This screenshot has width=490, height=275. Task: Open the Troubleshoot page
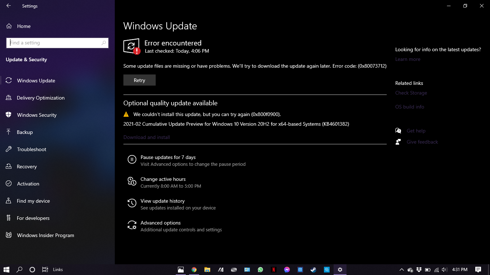[x=57, y=149]
